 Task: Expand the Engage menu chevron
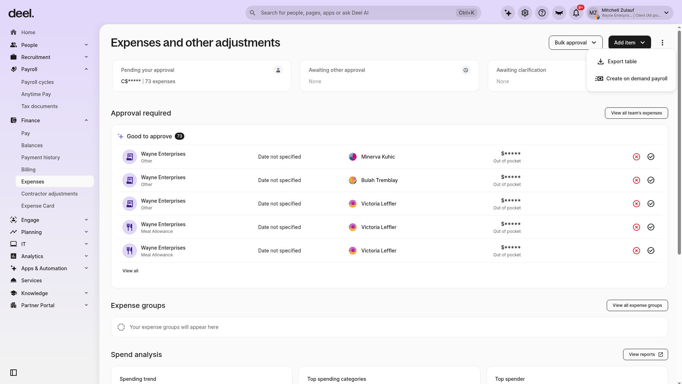(86, 220)
